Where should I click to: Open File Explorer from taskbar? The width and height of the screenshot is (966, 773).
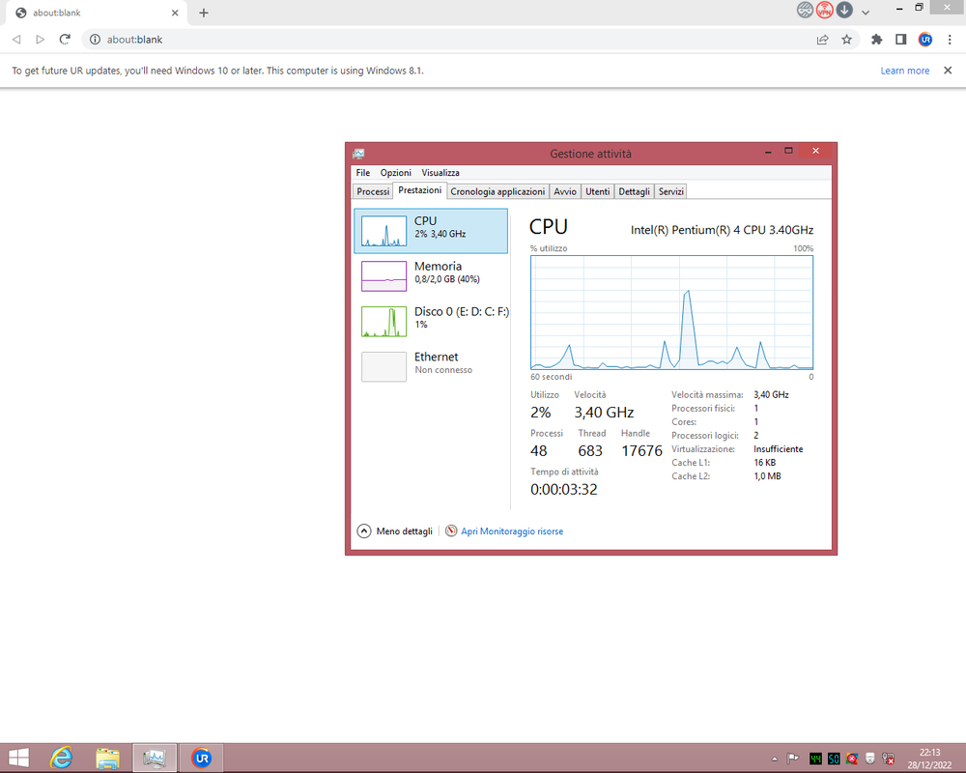point(108,758)
